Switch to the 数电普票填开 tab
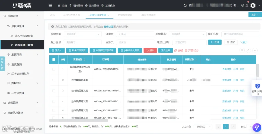This screenshot has height=134, width=262. 149,15
